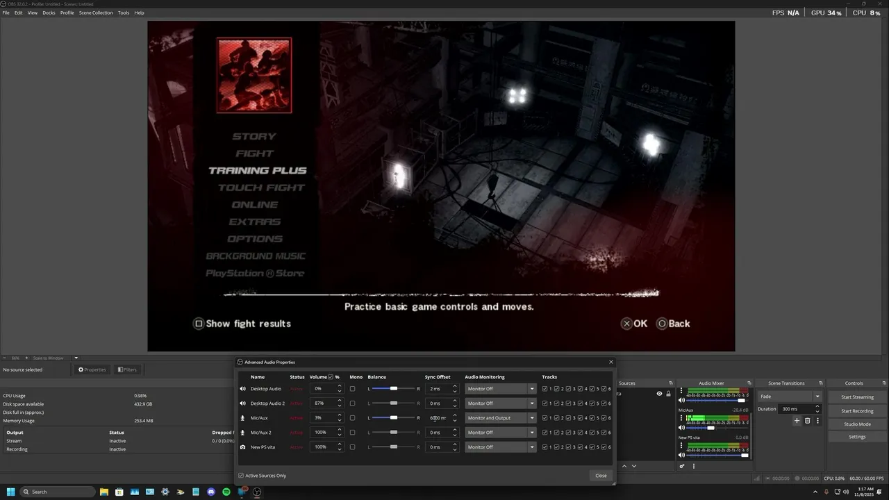
Task: Close the Advanced Audio Properties dialog
Action: pos(601,476)
